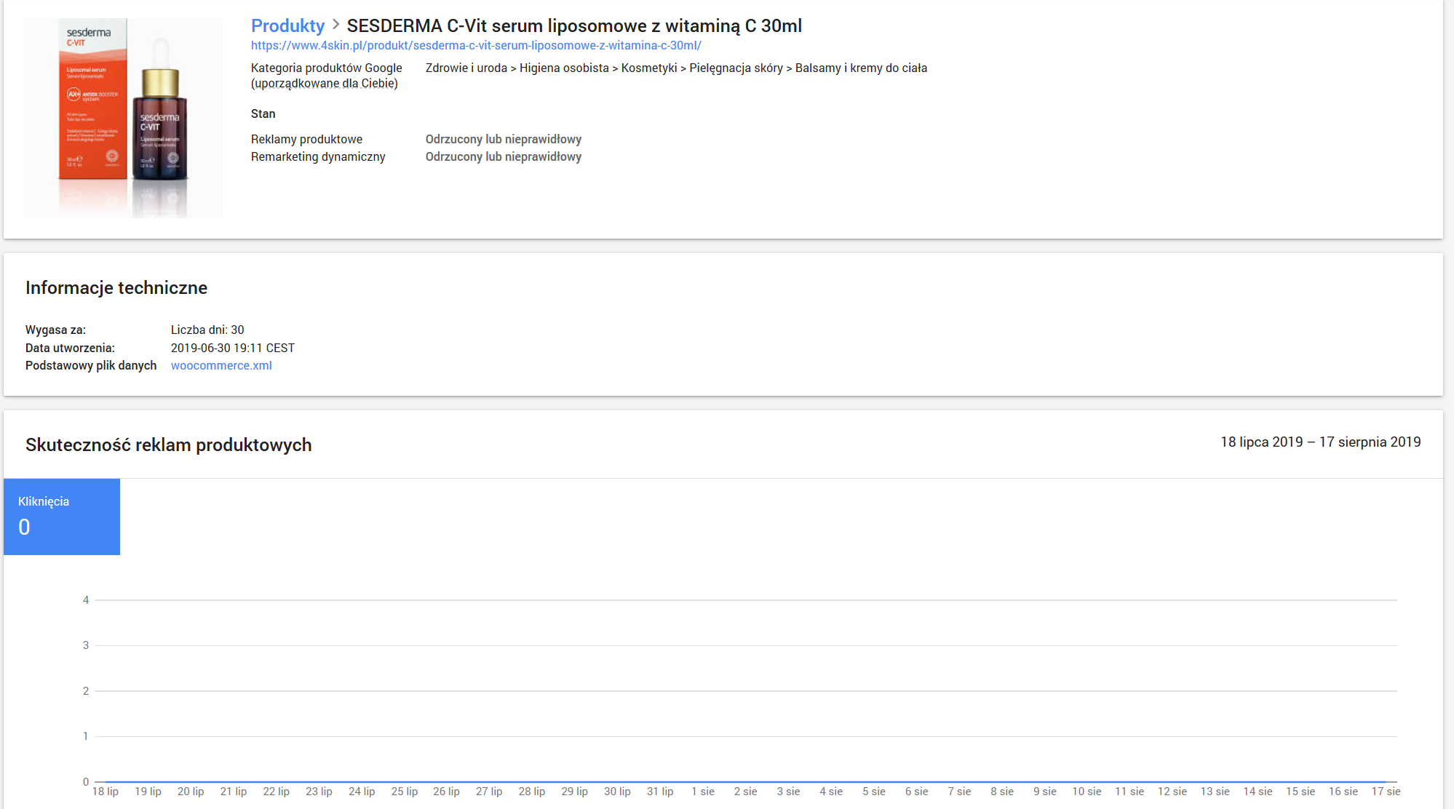Click the '31 lip' chart axis label
This screenshot has height=809, width=1454.
[660, 792]
